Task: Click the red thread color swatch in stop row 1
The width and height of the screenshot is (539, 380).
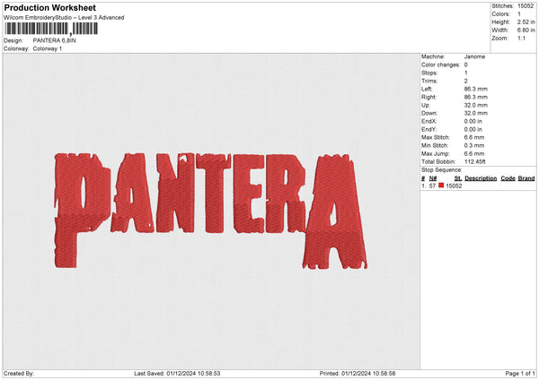Action: (x=441, y=186)
